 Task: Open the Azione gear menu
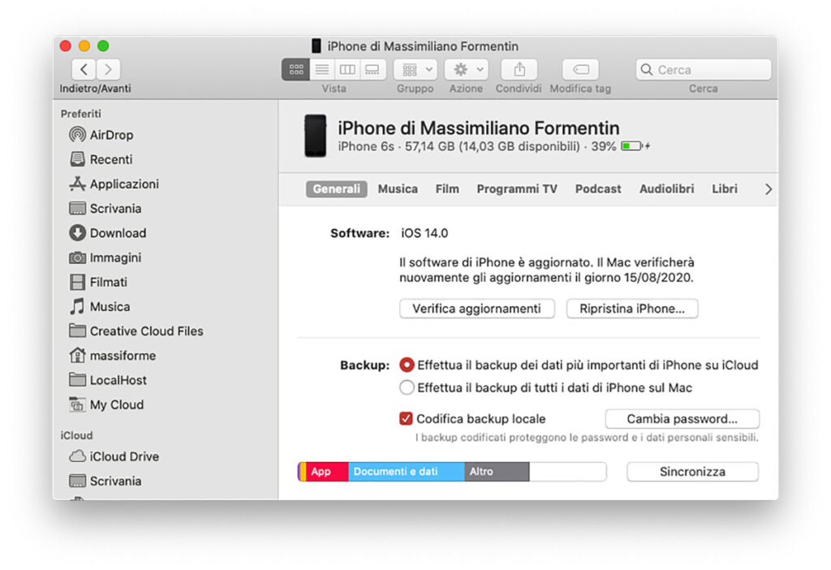tap(467, 70)
